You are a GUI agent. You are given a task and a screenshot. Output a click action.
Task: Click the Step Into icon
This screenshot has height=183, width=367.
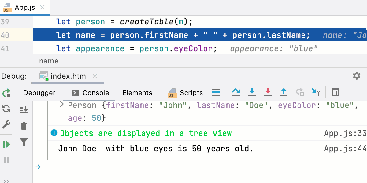(252, 92)
